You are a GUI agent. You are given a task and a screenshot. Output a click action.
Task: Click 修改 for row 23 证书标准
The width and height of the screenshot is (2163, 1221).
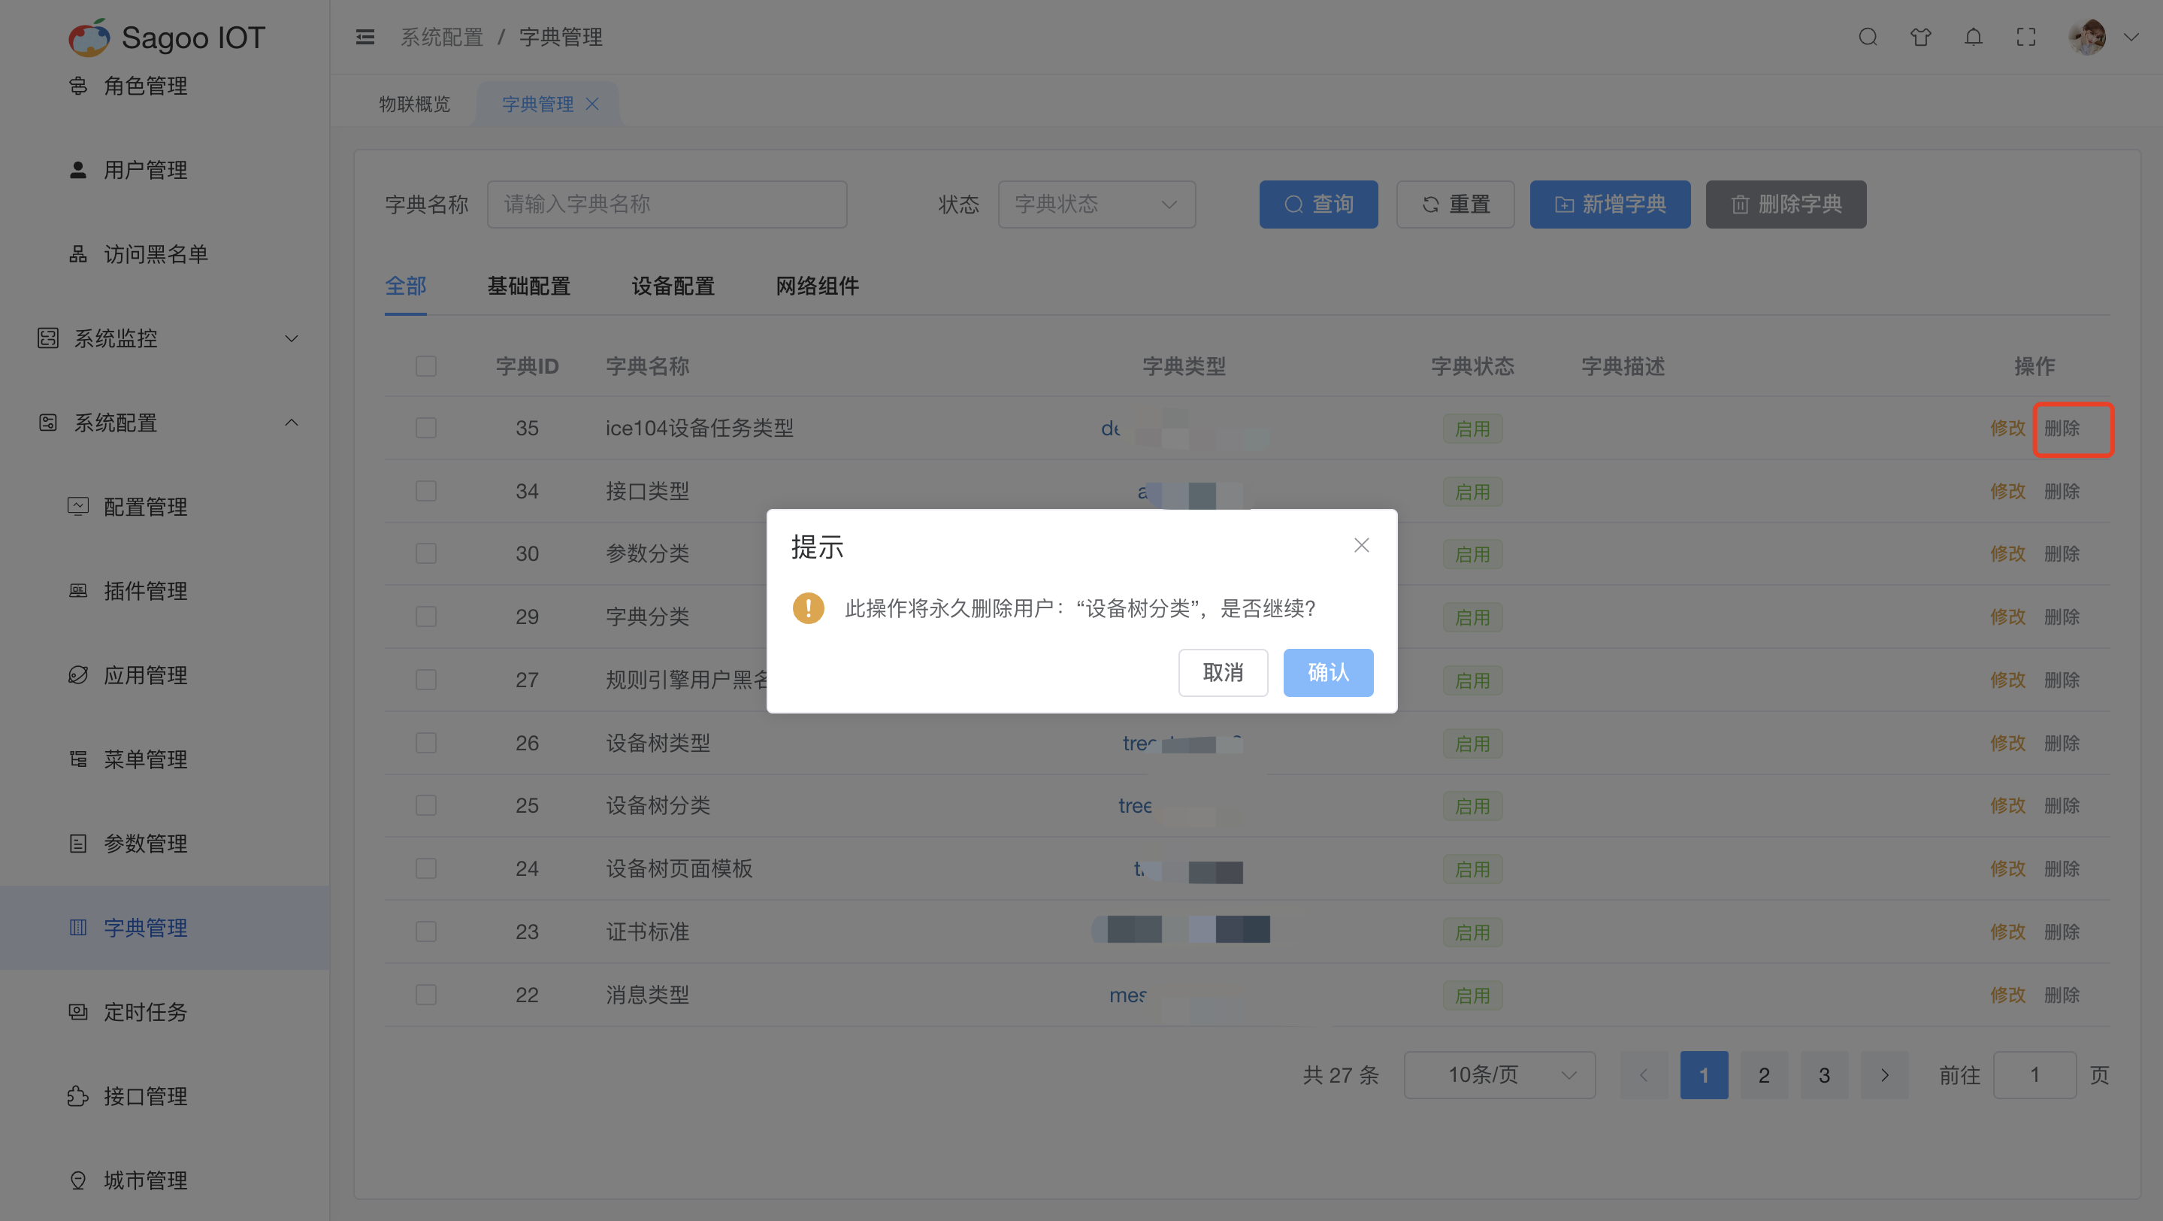pos(2007,932)
